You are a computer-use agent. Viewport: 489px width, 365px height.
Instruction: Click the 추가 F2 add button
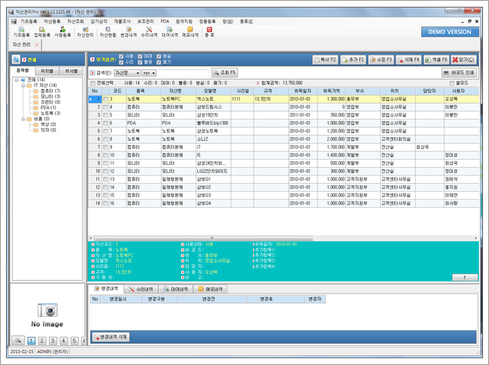coord(353,59)
